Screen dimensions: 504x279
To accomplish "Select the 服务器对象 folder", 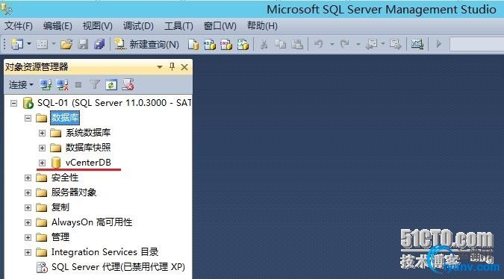I will (x=74, y=192).
